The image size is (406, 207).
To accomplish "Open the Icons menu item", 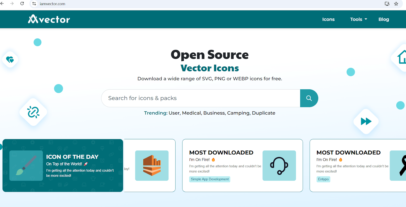I will tap(328, 19).
